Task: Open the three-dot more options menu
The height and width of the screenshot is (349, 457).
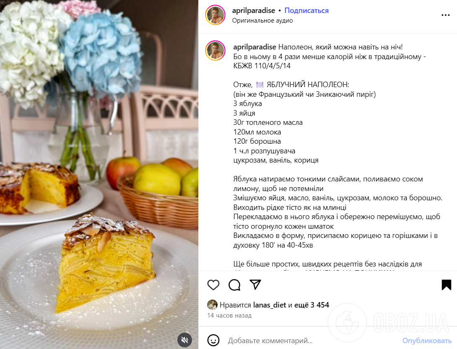Action: click(x=446, y=15)
